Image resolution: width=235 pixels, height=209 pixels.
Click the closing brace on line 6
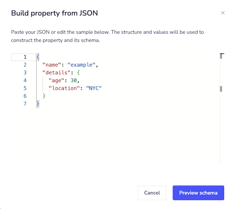[44, 96]
